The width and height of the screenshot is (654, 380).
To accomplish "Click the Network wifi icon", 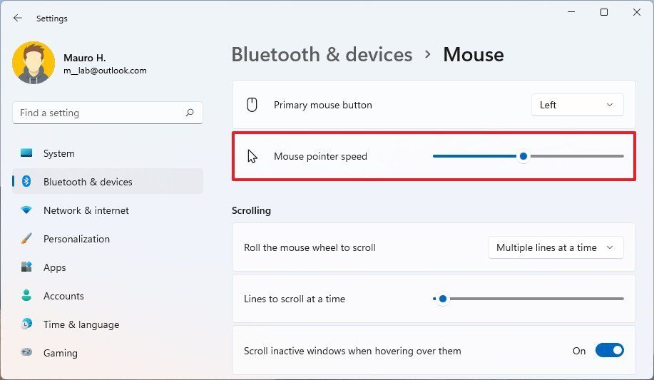I will pyautogui.click(x=26, y=210).
